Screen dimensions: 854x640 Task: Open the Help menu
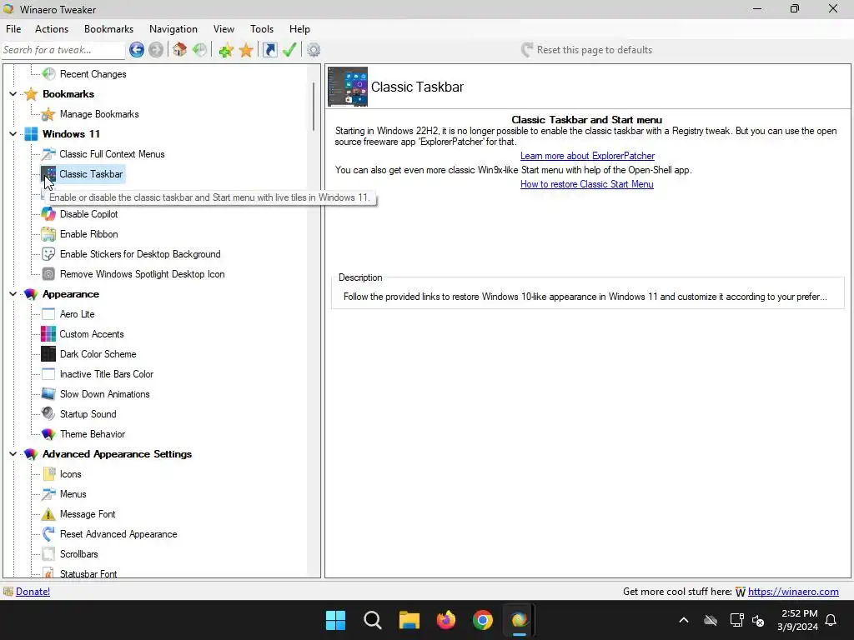click(x=299, y=29)
